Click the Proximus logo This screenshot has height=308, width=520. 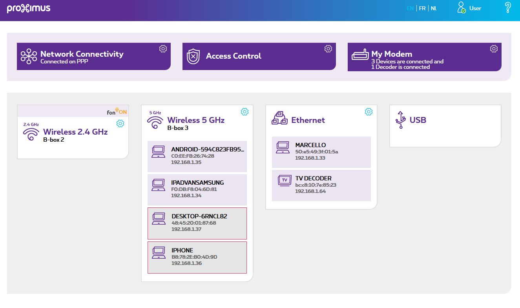(x=29, y=8)
